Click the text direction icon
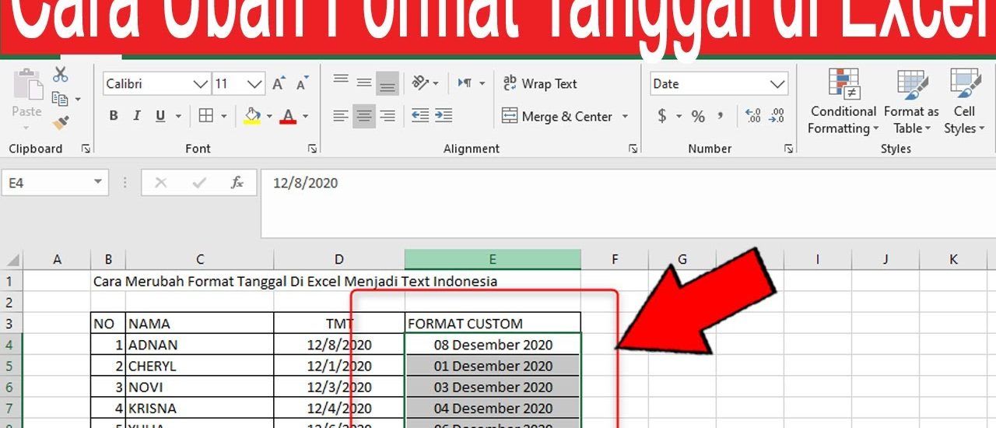The height and width of the screenshot is (428, 996). point(466,83)
